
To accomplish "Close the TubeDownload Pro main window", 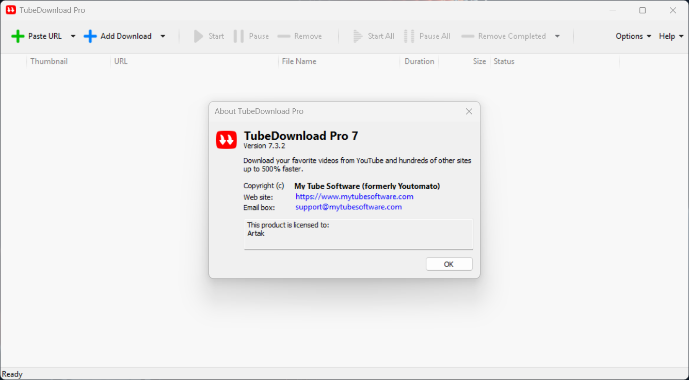I will tap(673, 10).
